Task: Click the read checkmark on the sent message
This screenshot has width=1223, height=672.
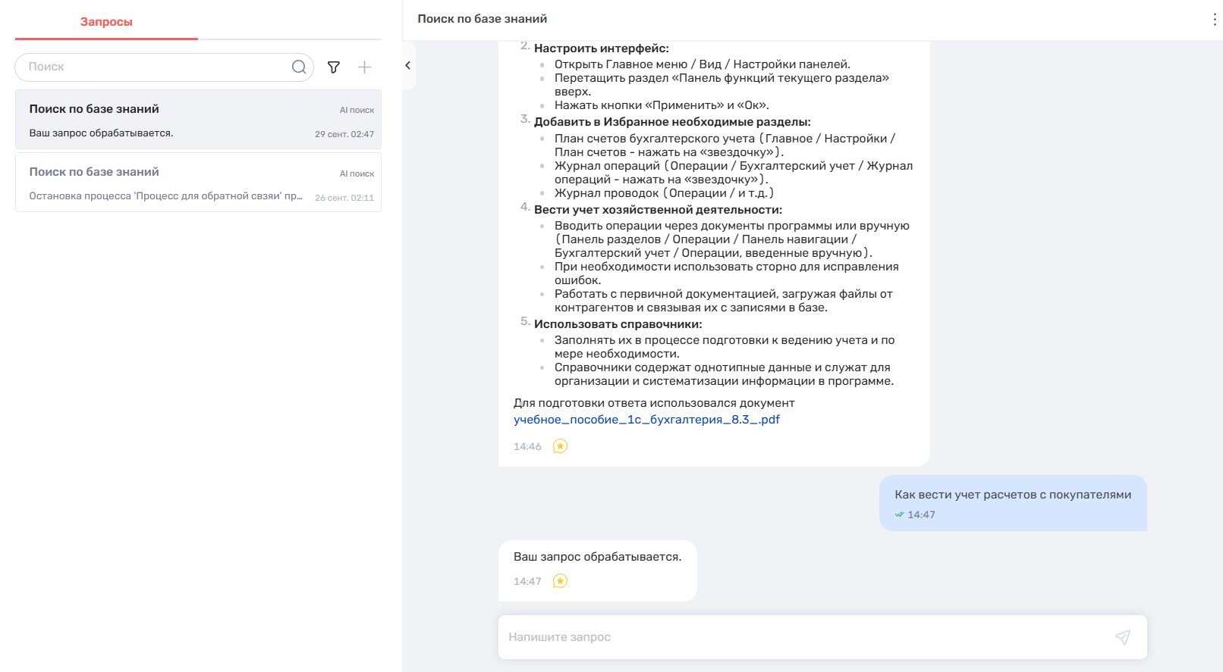Action: [899, 514]
